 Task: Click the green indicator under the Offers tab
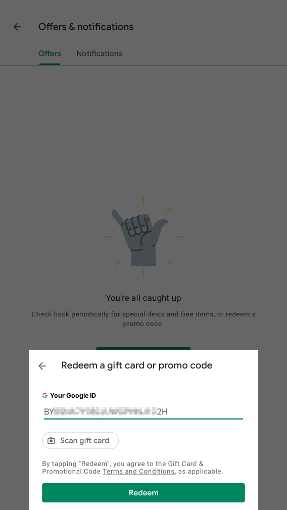(50, 64)
